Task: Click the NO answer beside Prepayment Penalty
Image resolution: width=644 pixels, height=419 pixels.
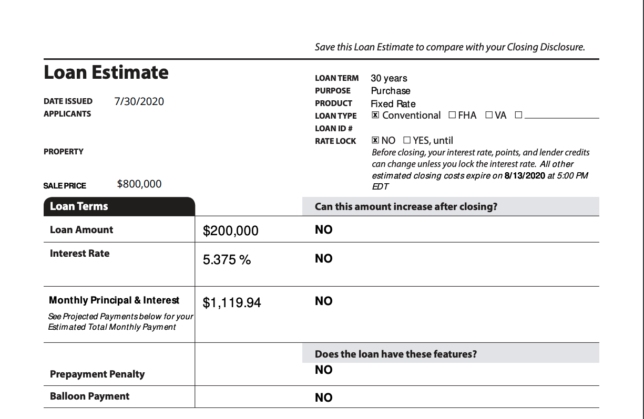Action: (323, 370)
